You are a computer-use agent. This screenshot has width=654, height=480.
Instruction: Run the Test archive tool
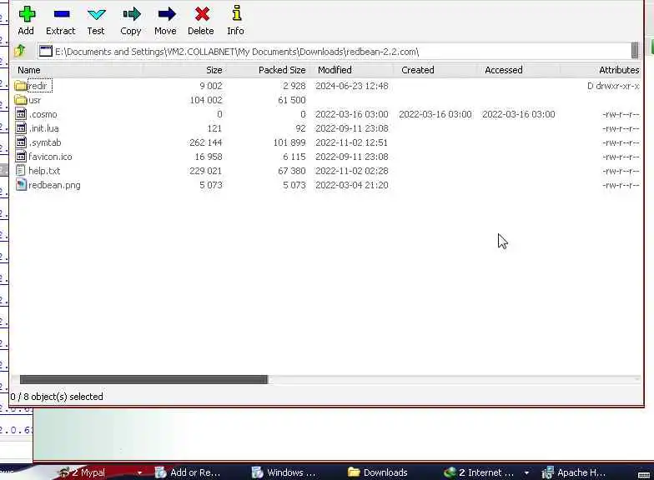97,15
